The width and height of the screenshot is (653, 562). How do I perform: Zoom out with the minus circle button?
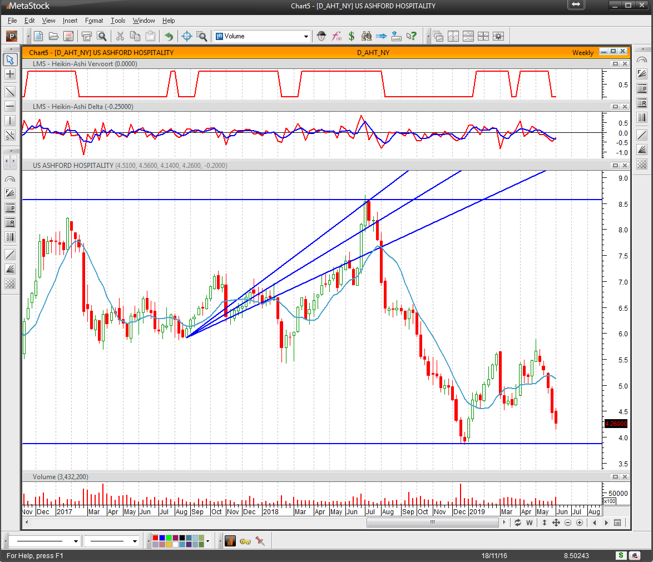pos(568,523)
